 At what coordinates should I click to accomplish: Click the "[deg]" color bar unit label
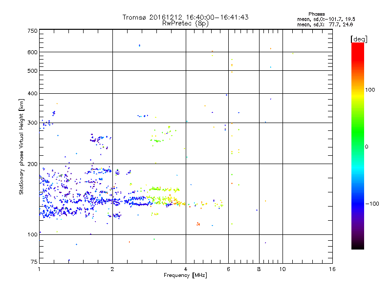[x=359, y=39]
